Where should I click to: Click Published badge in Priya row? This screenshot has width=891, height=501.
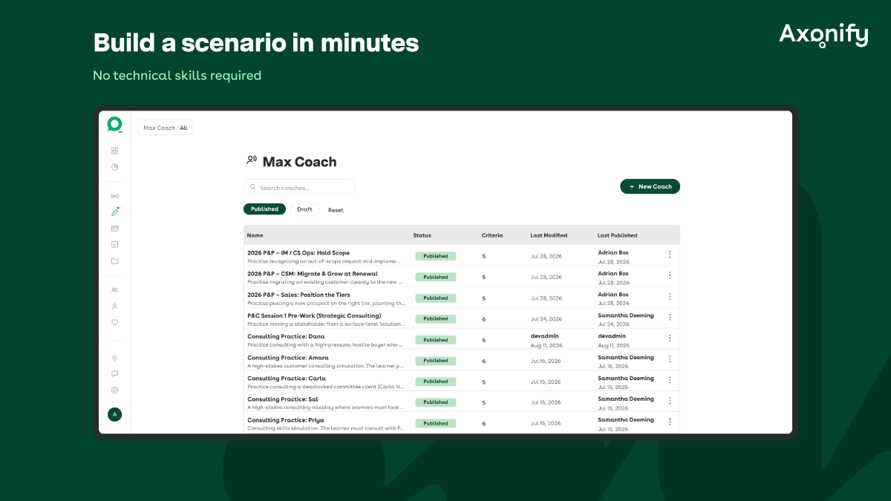436,423
